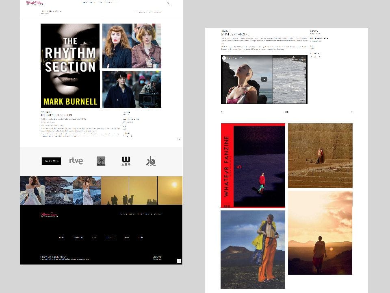Click the black rectangular partner logo
This screenshot has width=390, height=293.
[x=51, y=161]
